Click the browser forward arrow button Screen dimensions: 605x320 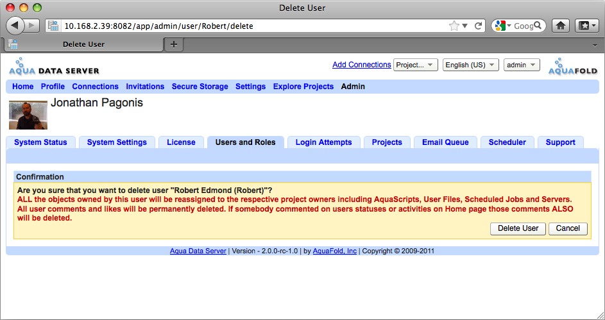point(32,26)
